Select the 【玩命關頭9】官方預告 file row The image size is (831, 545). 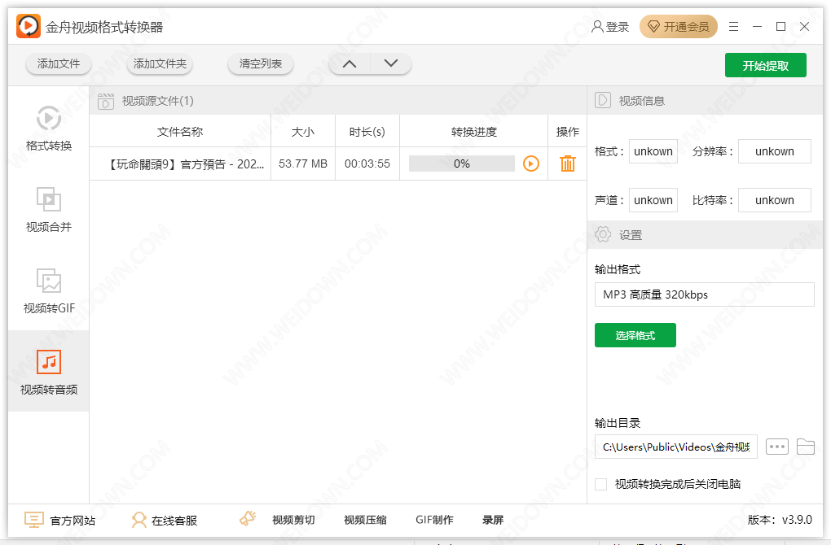tap(338, 164)
